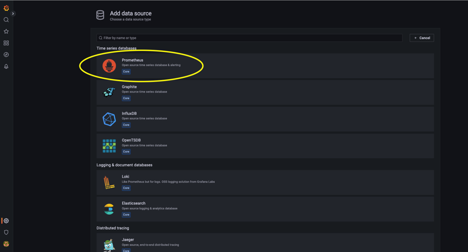Open Server Admin shield icon
Image resolution: width=468 pixels, height=252 pixels.
[6, 232]
